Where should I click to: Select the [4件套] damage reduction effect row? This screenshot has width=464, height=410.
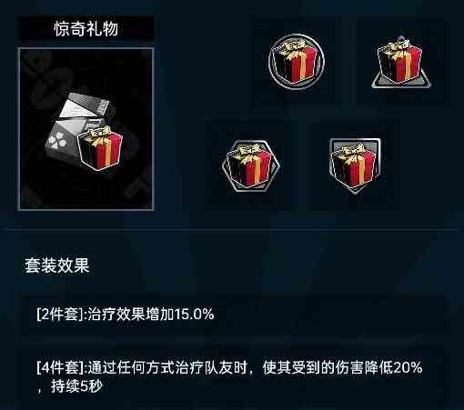pyautogui.click(x=235, y=376)
